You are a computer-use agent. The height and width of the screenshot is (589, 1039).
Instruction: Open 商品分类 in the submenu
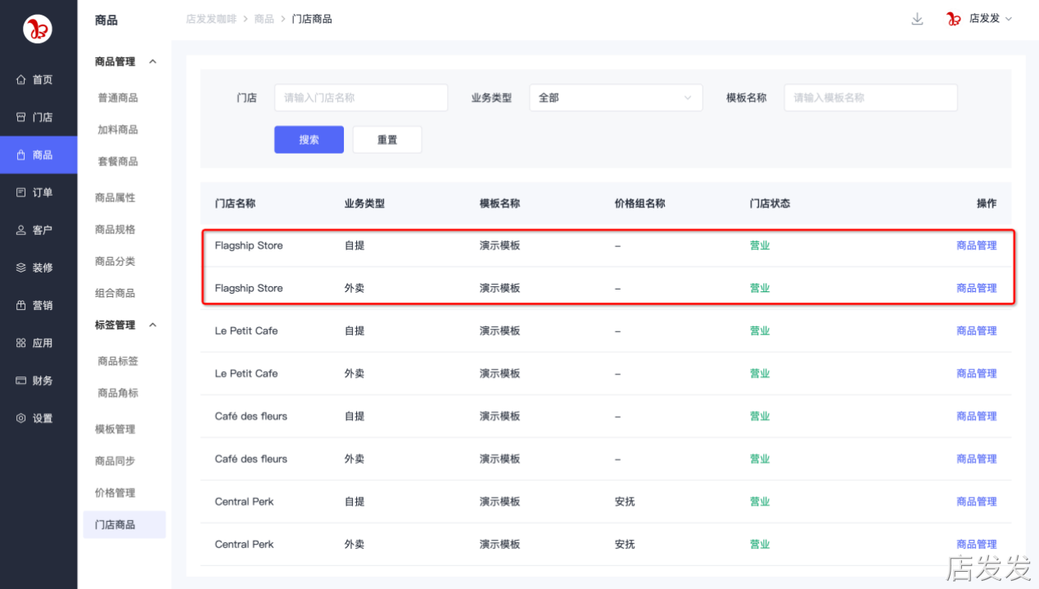point(115,261)
